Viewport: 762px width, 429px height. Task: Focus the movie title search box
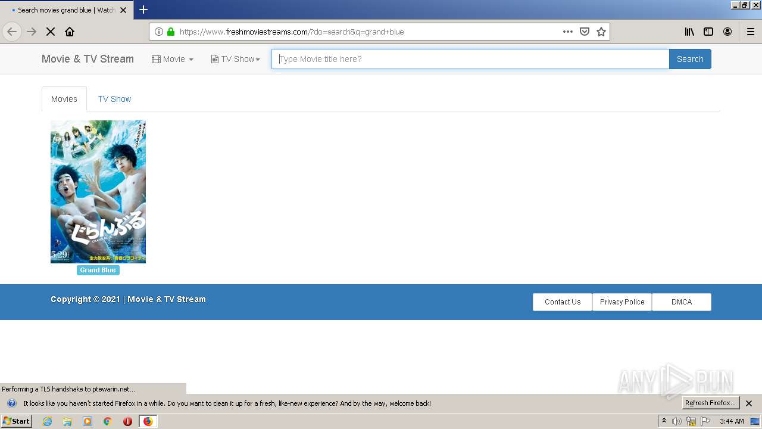point(470,59)
